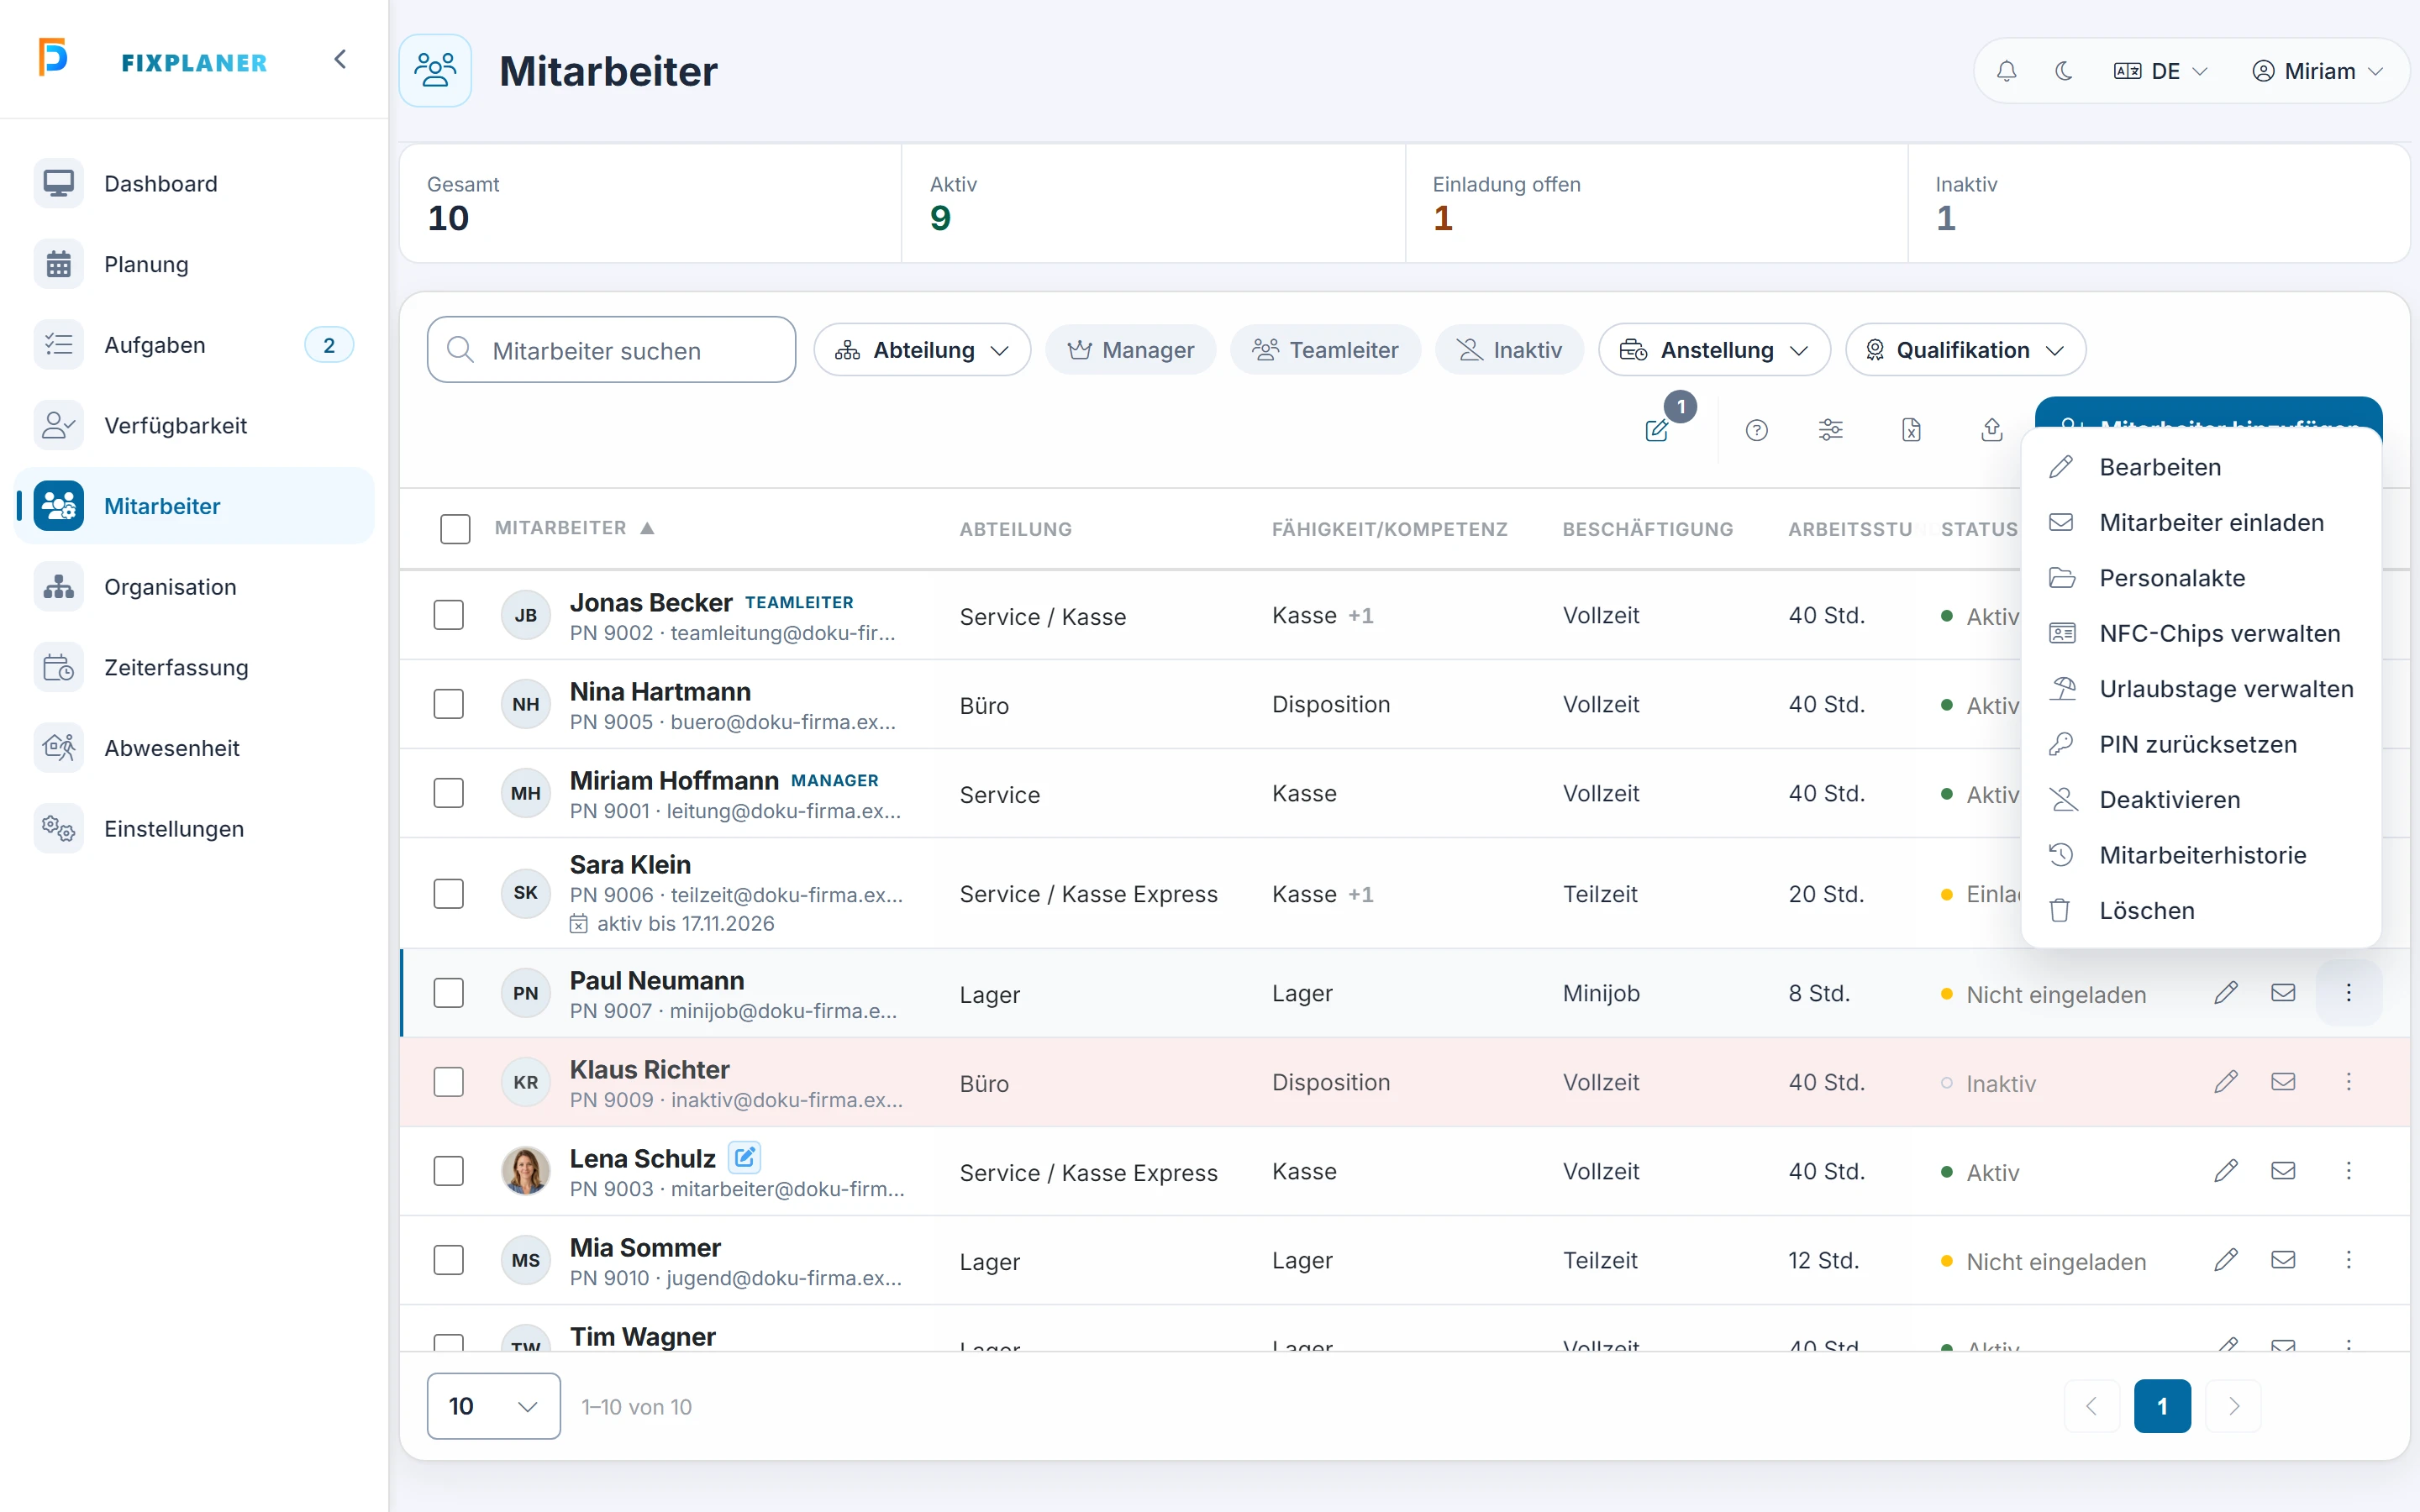Check the box for Nina Hartmann
Viewport: 2420px width, 1512px height.
click(448, 704)
